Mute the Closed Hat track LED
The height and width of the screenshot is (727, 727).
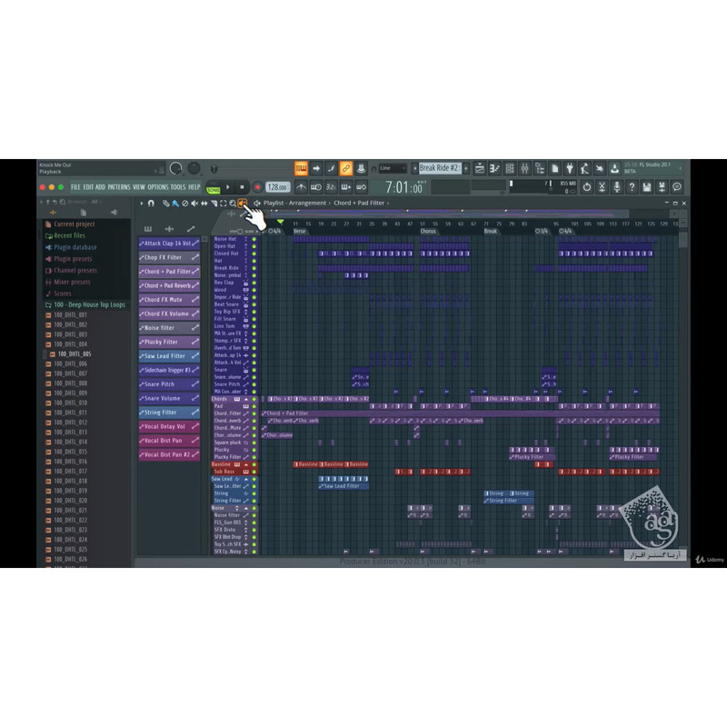point(254,254)
